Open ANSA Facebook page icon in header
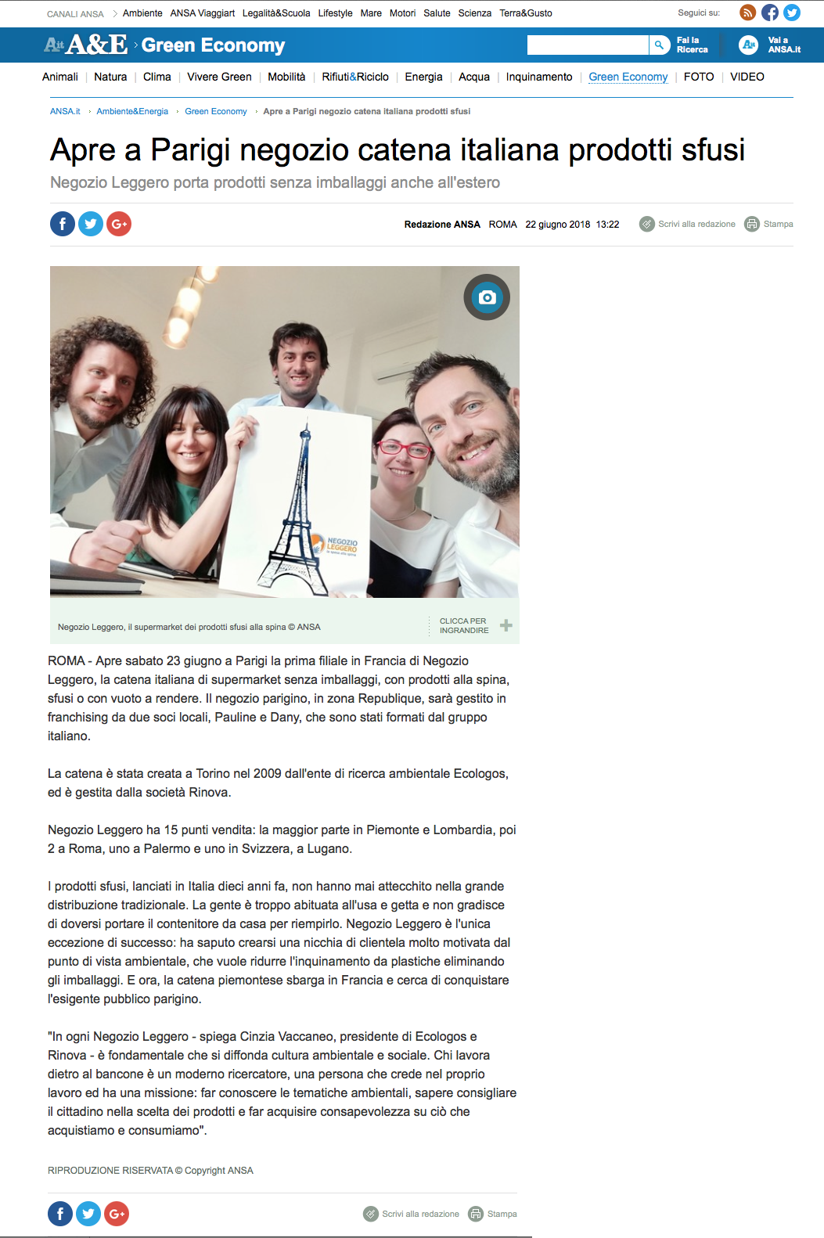 coord(770,13)
